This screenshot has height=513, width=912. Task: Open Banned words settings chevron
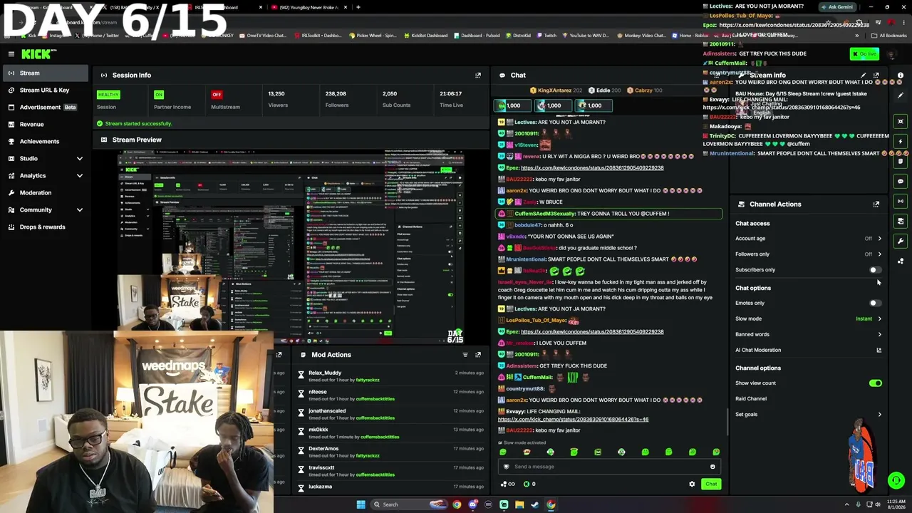[879, 334]
